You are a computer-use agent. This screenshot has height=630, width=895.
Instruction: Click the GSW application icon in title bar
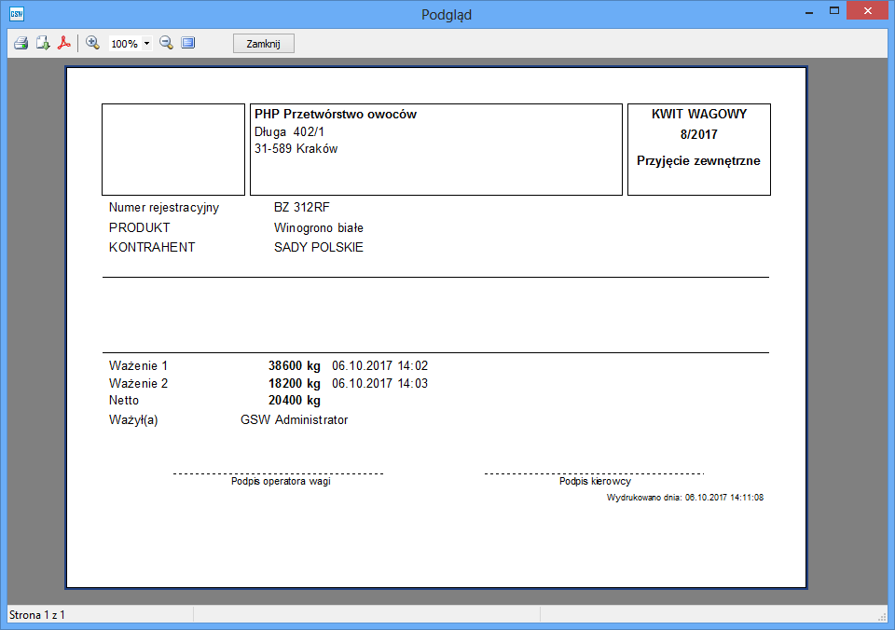tap(16, 14)
